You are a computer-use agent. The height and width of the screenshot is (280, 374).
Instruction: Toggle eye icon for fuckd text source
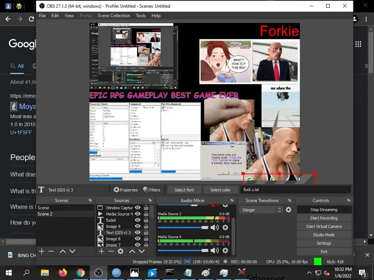click(138, 220)
